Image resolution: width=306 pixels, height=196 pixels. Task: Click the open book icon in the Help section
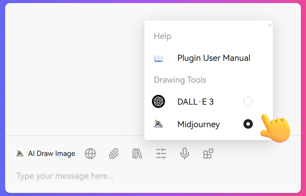point(158,58)
